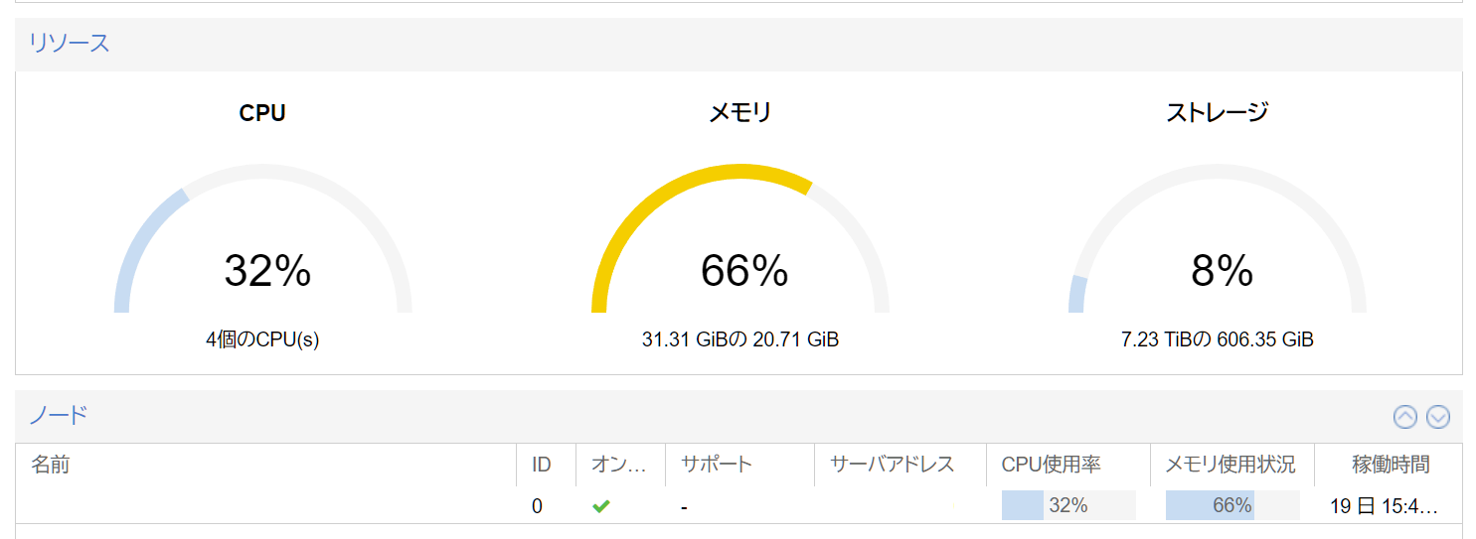Viewport: 1476px width, 539px height.
Task: Sort by サーバアドレス column header
Action: click(892, 465)
